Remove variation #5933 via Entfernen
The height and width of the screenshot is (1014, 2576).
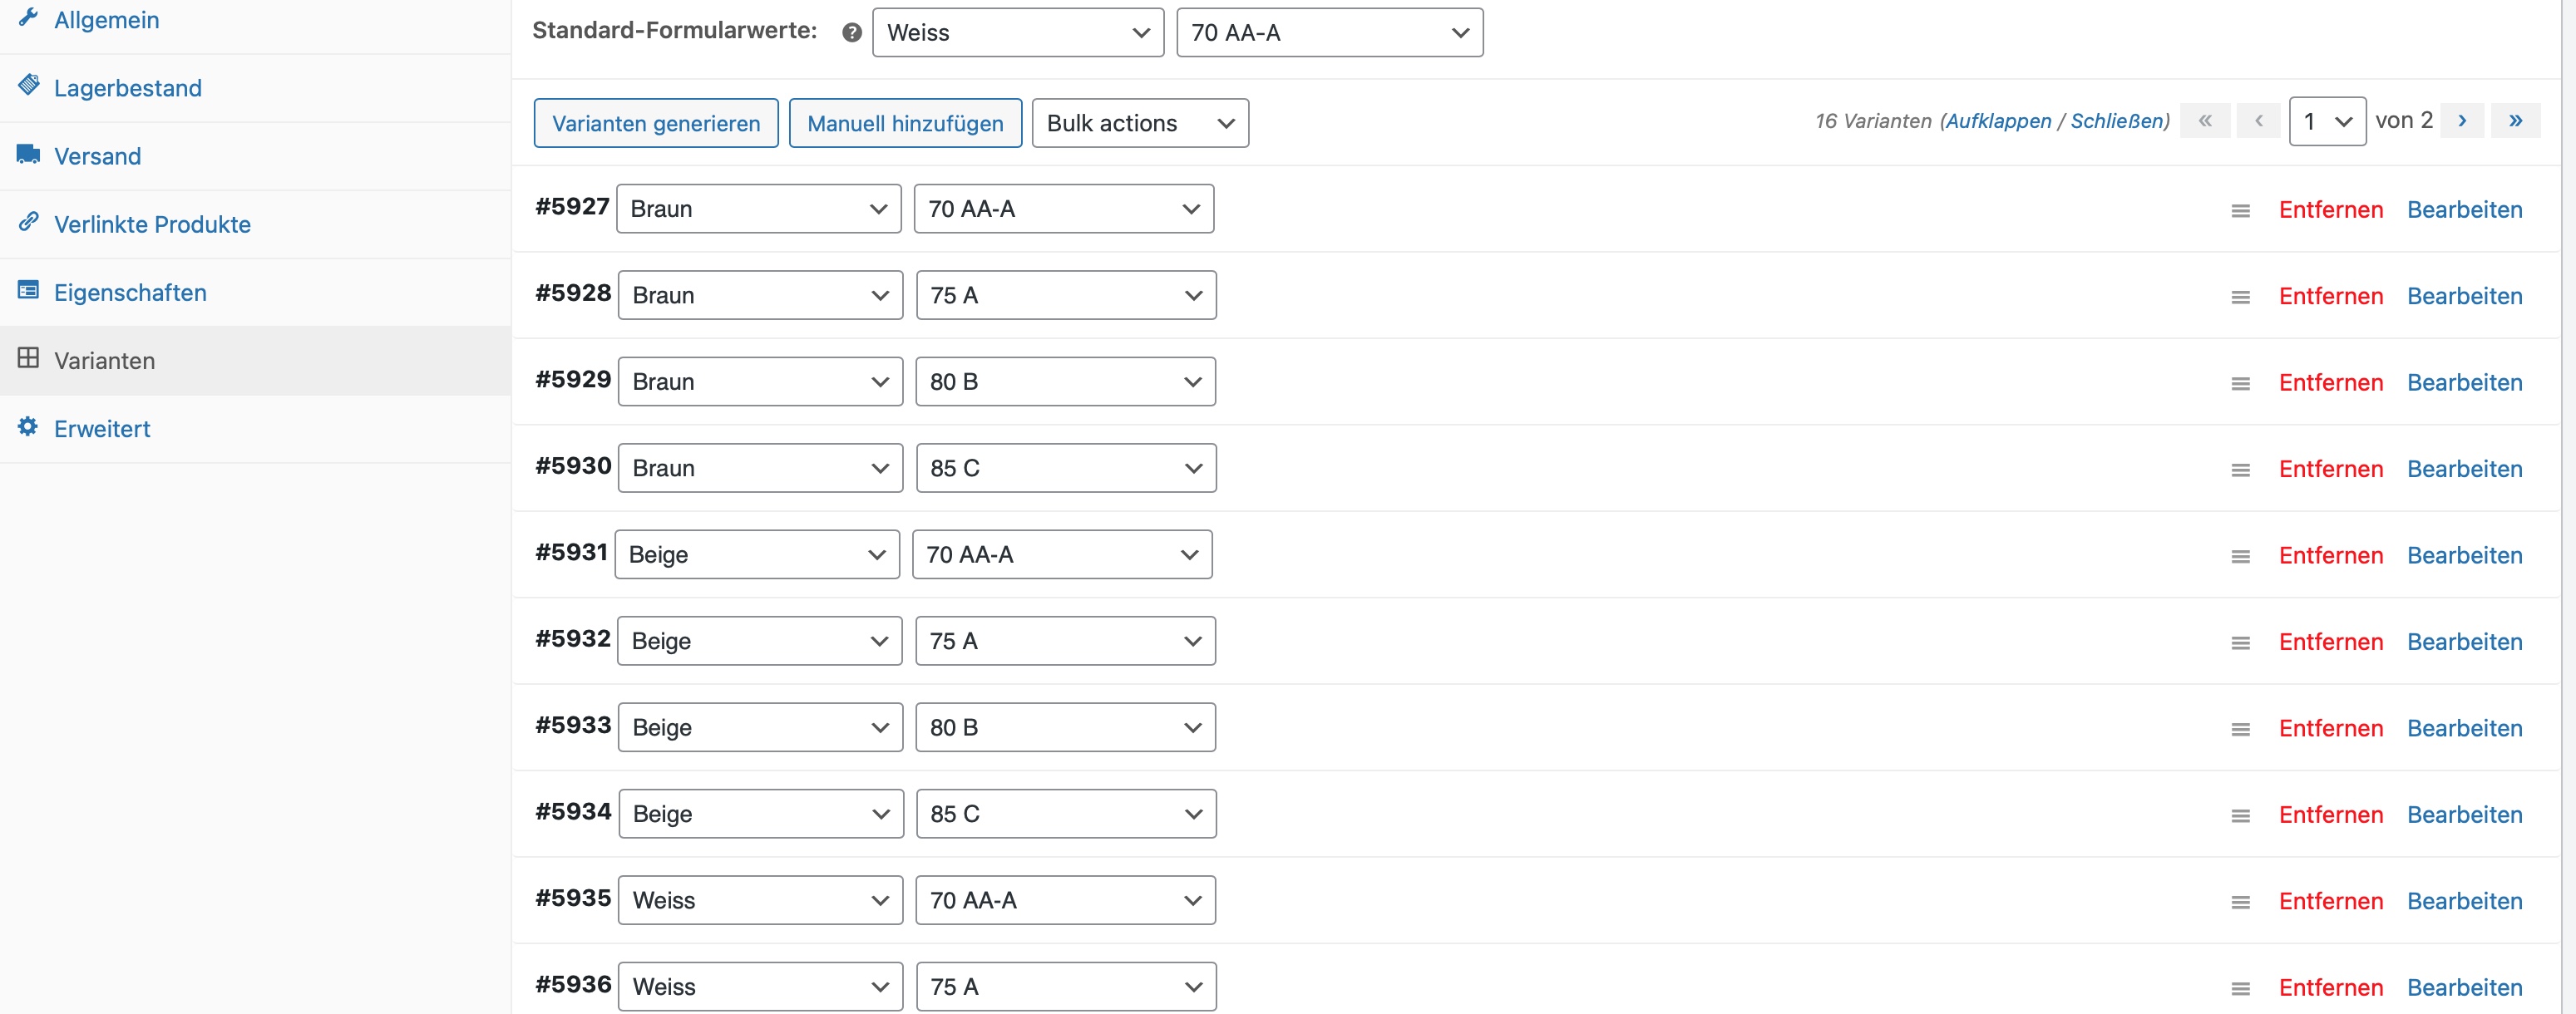[x=2330, y=728]
